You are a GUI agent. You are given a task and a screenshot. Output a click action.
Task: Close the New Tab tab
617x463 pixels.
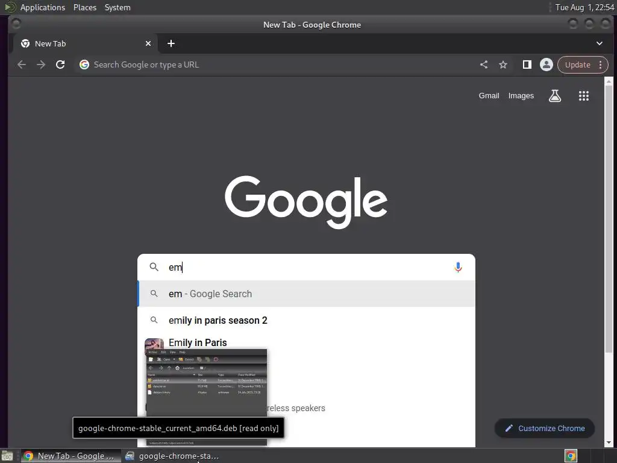148,43
